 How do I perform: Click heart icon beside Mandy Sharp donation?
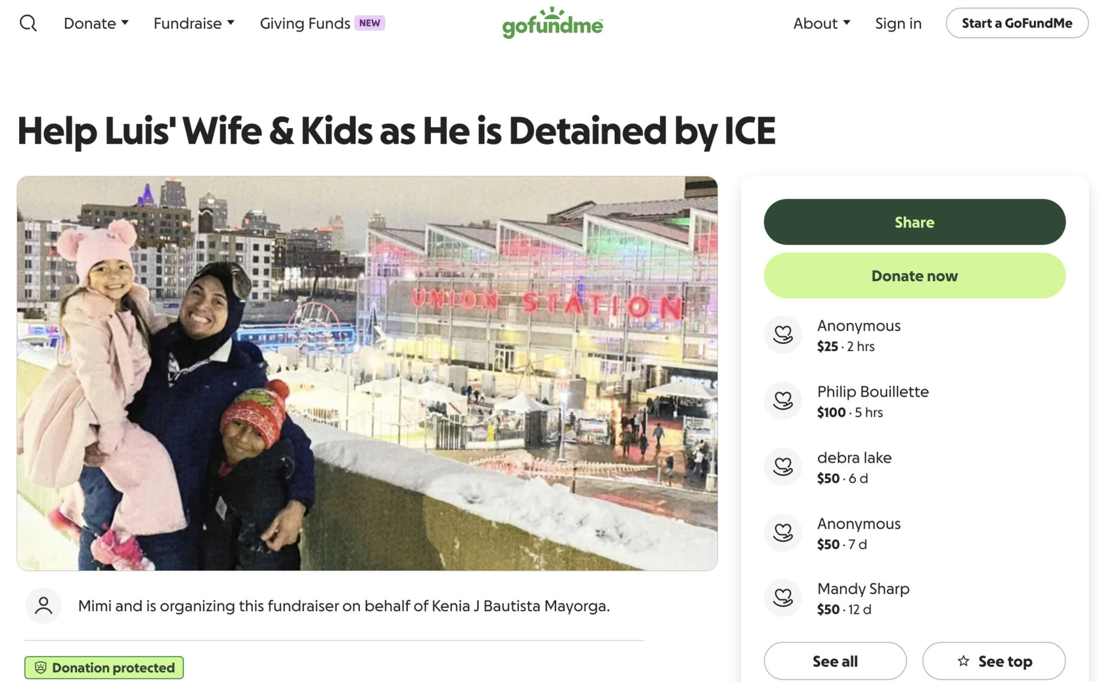pyautogui.click(x=782, y=597)
